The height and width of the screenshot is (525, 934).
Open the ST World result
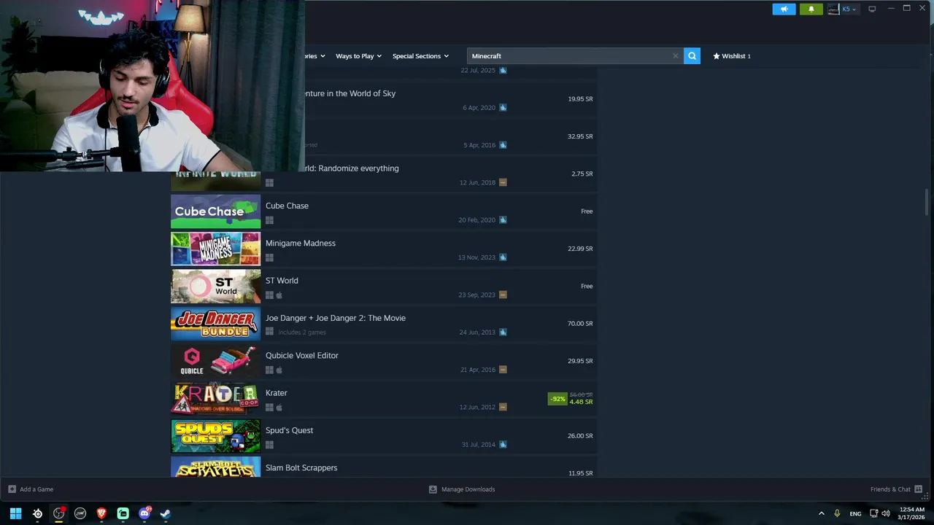tap(384, 287)
